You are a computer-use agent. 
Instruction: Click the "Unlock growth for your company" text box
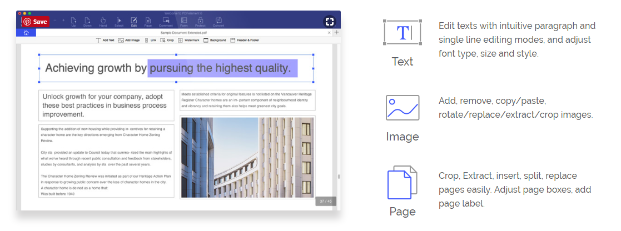click(106, 105)
